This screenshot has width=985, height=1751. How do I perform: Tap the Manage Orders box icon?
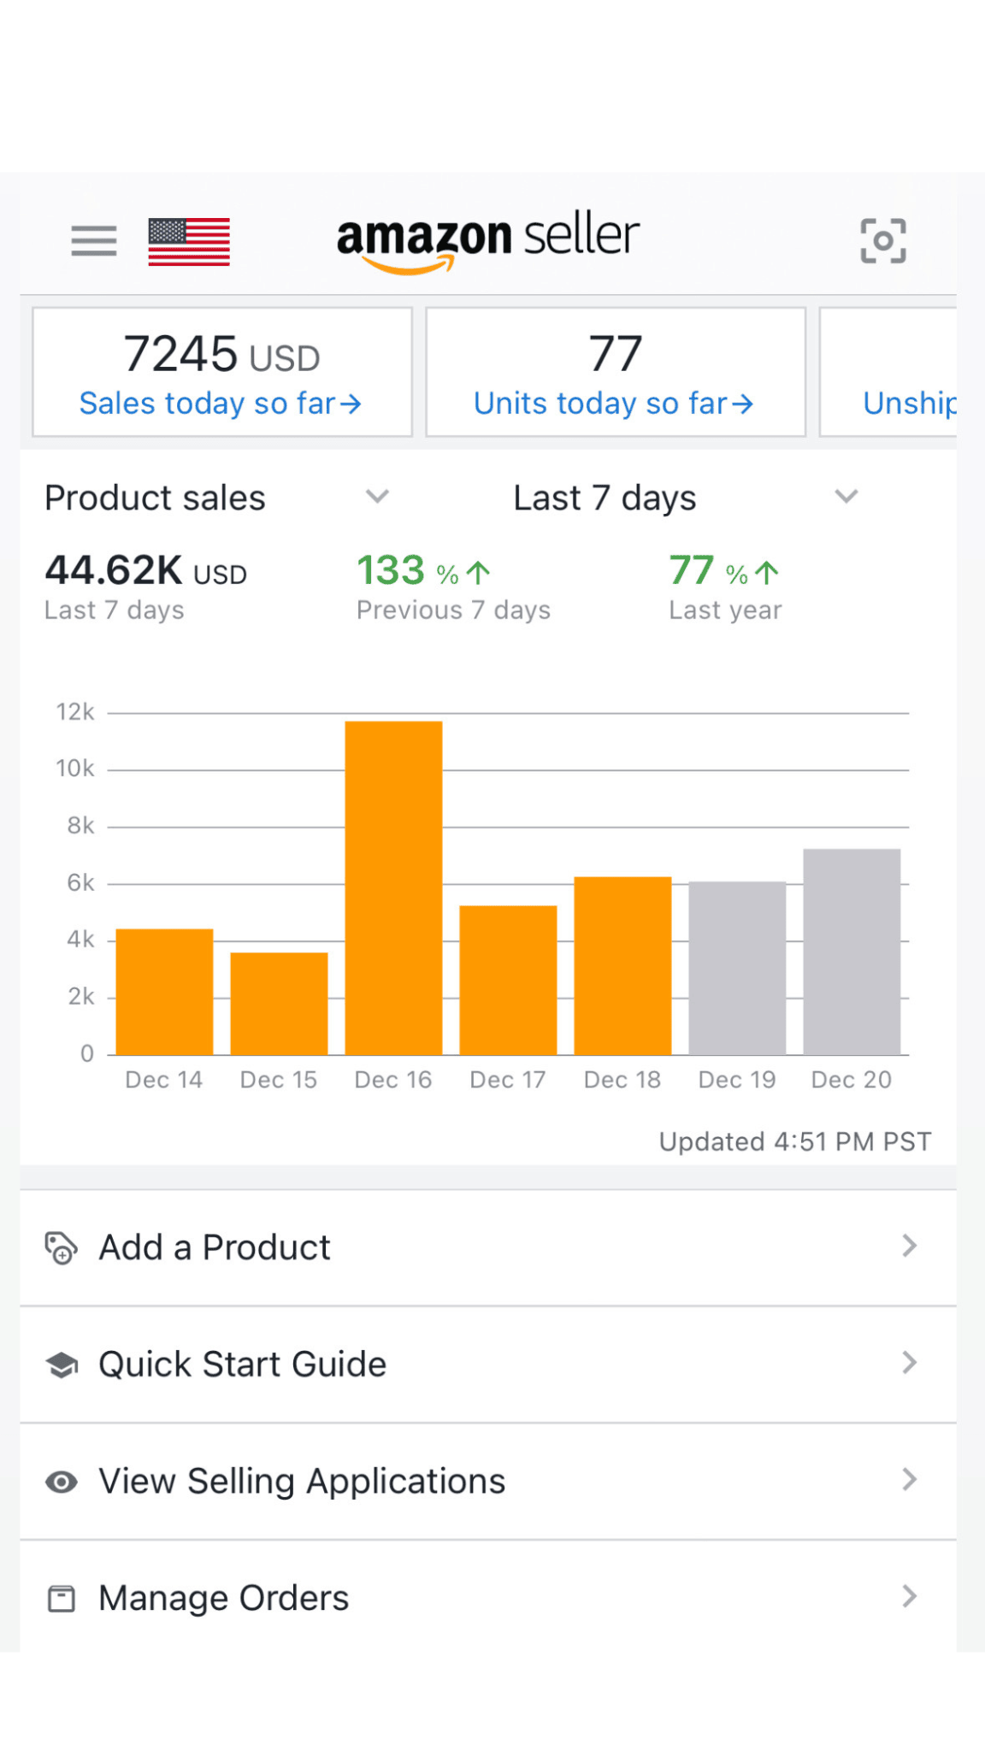pyautogui.click(x=62, y=1598)
